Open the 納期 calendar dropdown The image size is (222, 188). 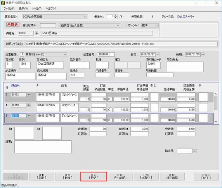coord(203,54)
